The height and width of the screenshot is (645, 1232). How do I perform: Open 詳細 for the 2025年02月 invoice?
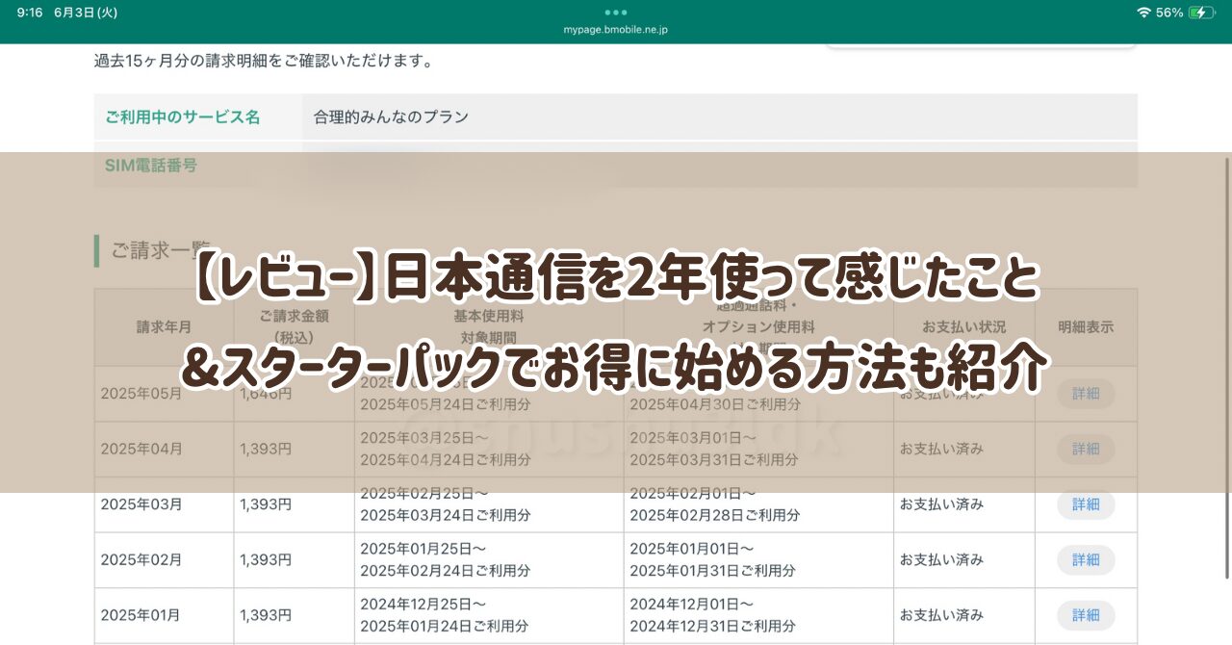click(x=1086, y=560)
